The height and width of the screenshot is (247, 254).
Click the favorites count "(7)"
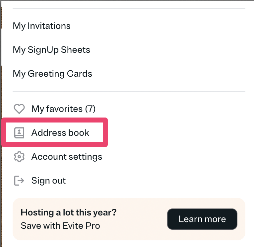point(90,109)
